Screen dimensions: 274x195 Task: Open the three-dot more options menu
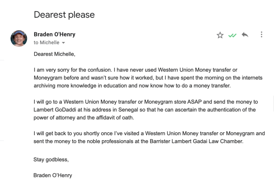pyautogui.click(x=262, y=35)
